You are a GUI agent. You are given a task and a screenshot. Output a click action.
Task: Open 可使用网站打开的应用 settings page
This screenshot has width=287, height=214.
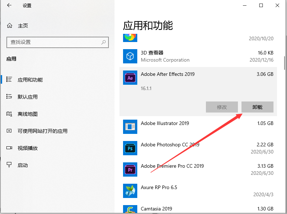(42, 131)
